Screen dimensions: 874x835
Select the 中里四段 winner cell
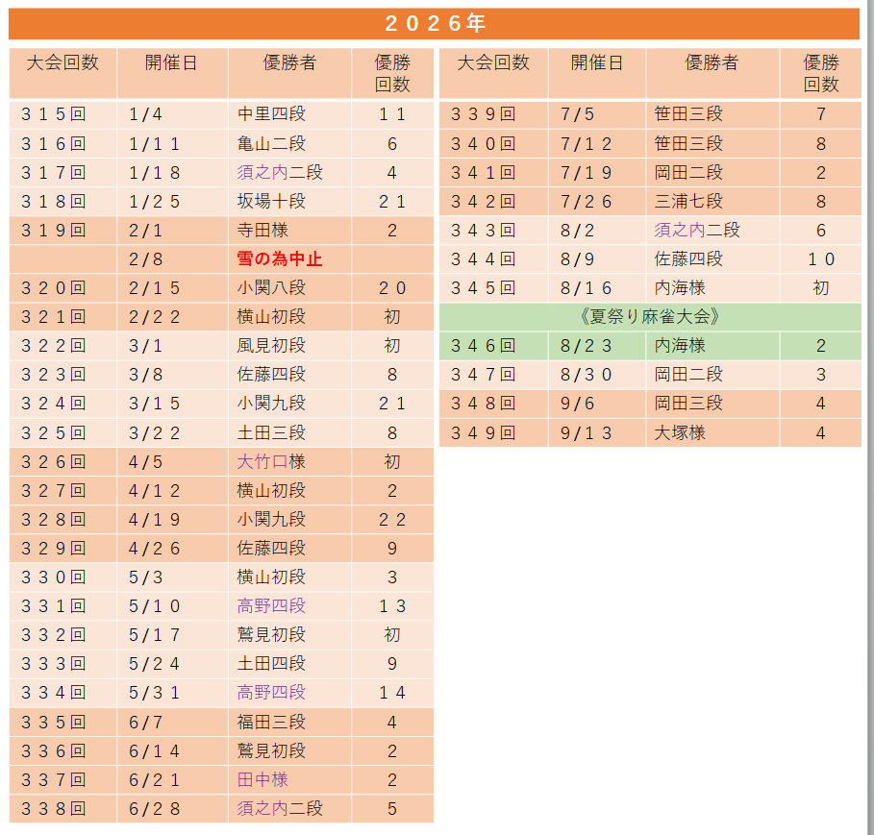coord(289,114)
